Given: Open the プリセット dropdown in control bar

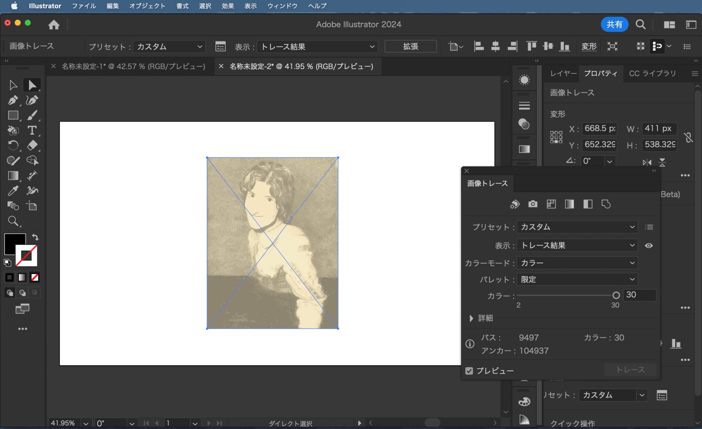Looking at the screenshot, I should [x=169, y=47].
